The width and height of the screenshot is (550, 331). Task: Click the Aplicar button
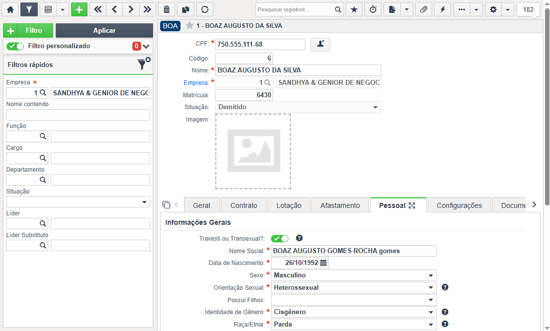104,30
